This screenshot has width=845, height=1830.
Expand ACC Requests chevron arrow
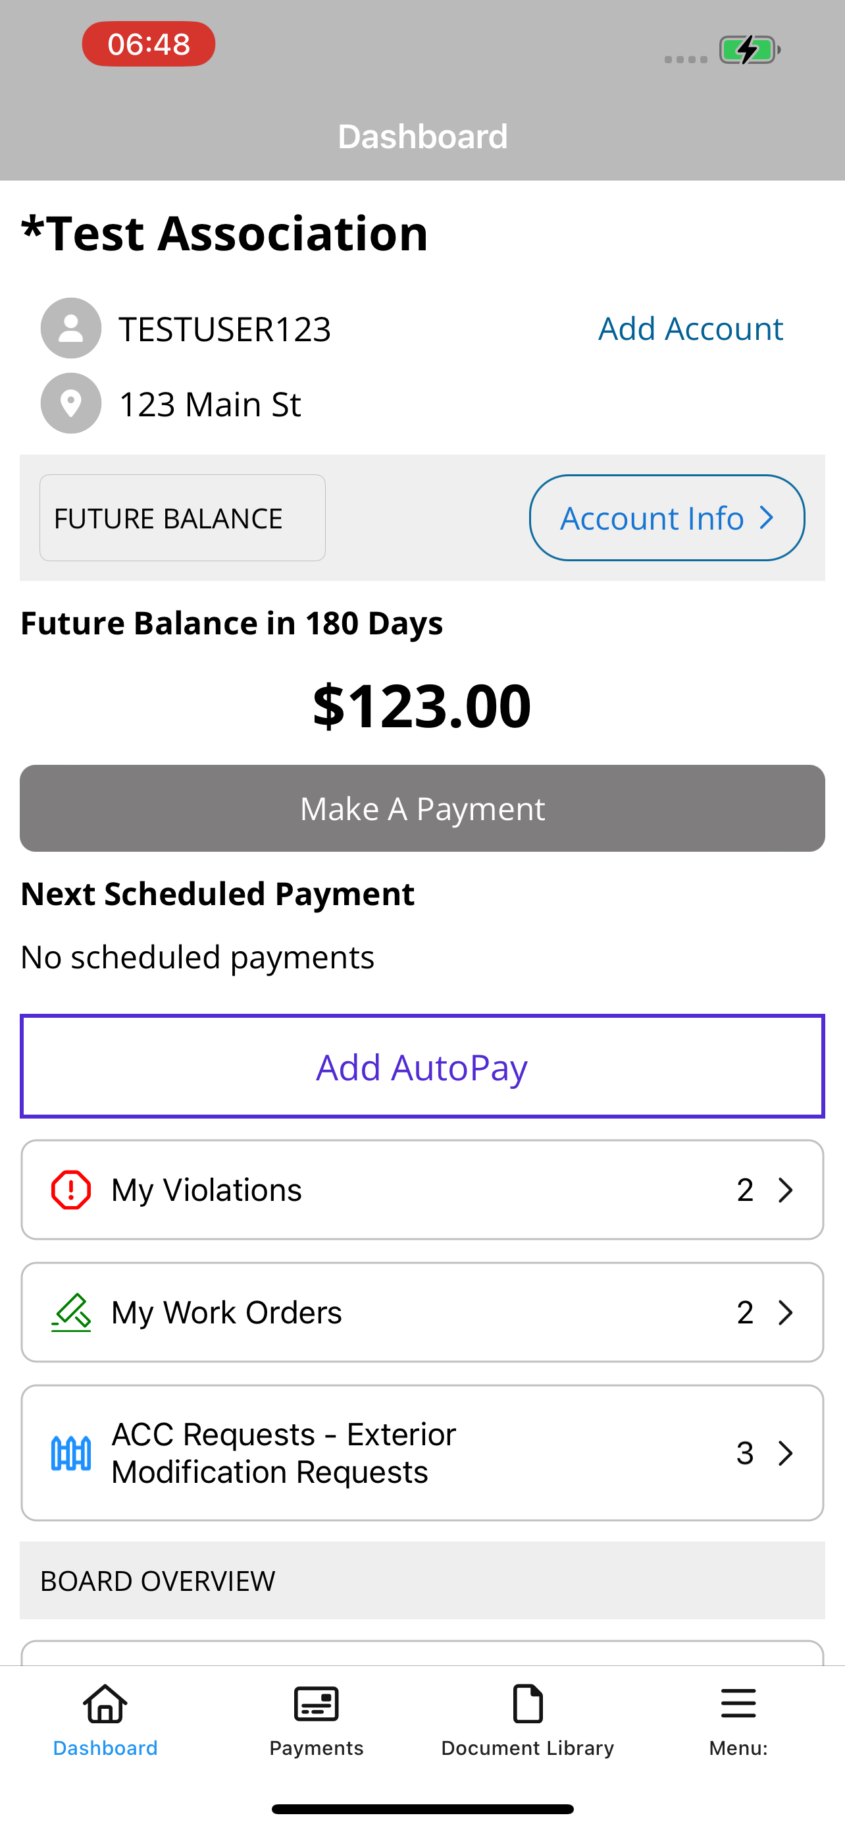[x=784, y=1453]
